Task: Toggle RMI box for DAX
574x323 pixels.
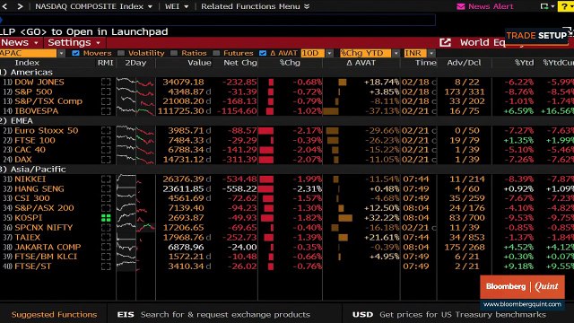Action: pos(106,160)
